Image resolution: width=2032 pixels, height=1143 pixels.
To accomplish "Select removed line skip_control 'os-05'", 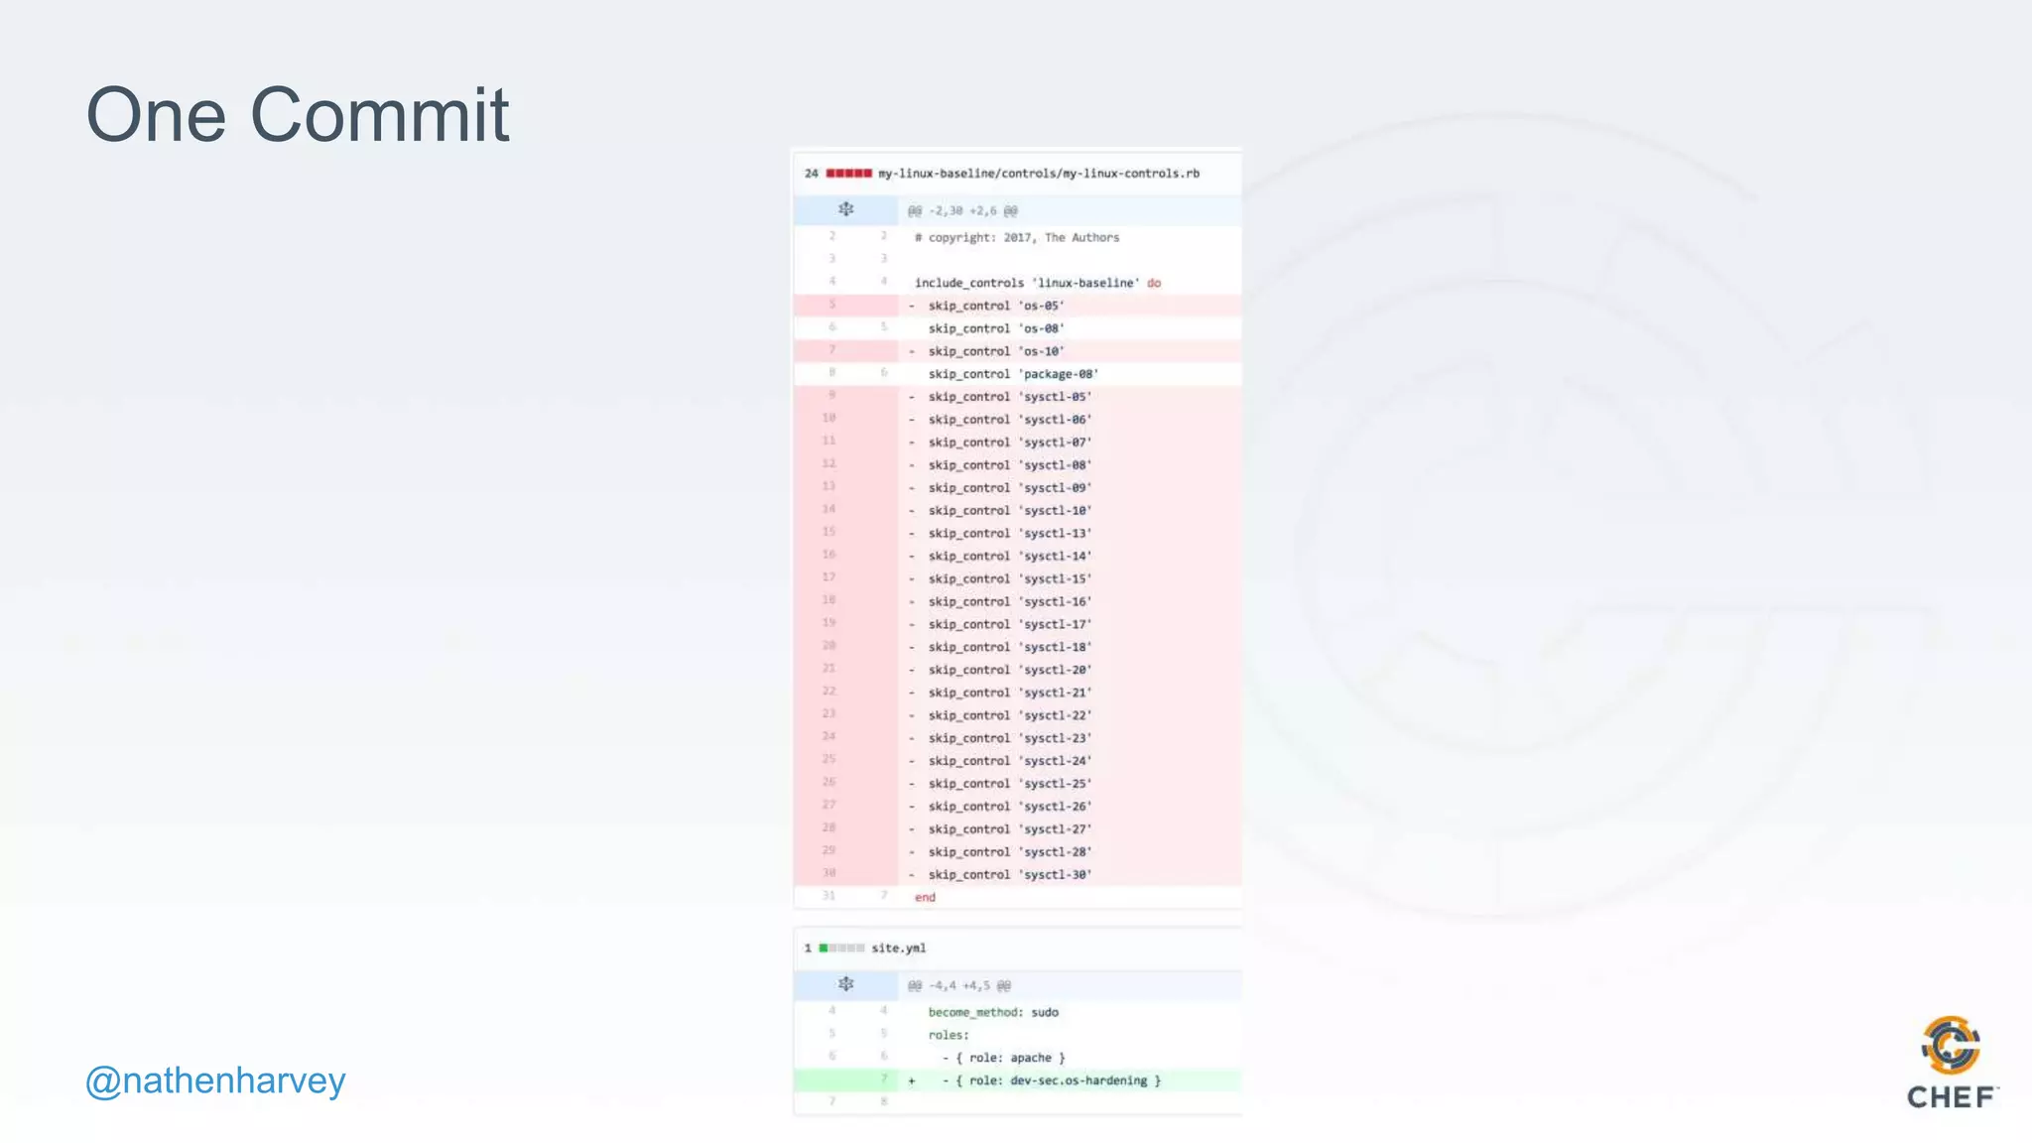I will pyautogui.click(x=1017, y=306).
